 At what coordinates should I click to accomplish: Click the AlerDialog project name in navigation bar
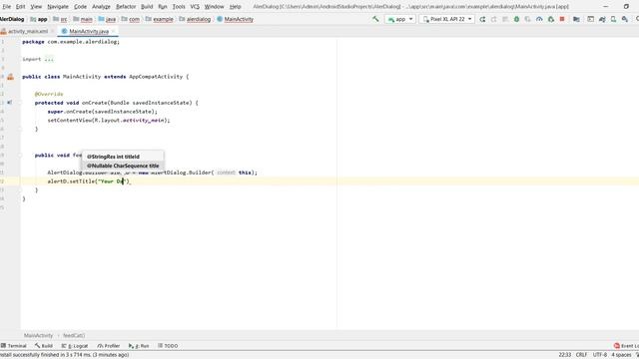pos(12,19)
